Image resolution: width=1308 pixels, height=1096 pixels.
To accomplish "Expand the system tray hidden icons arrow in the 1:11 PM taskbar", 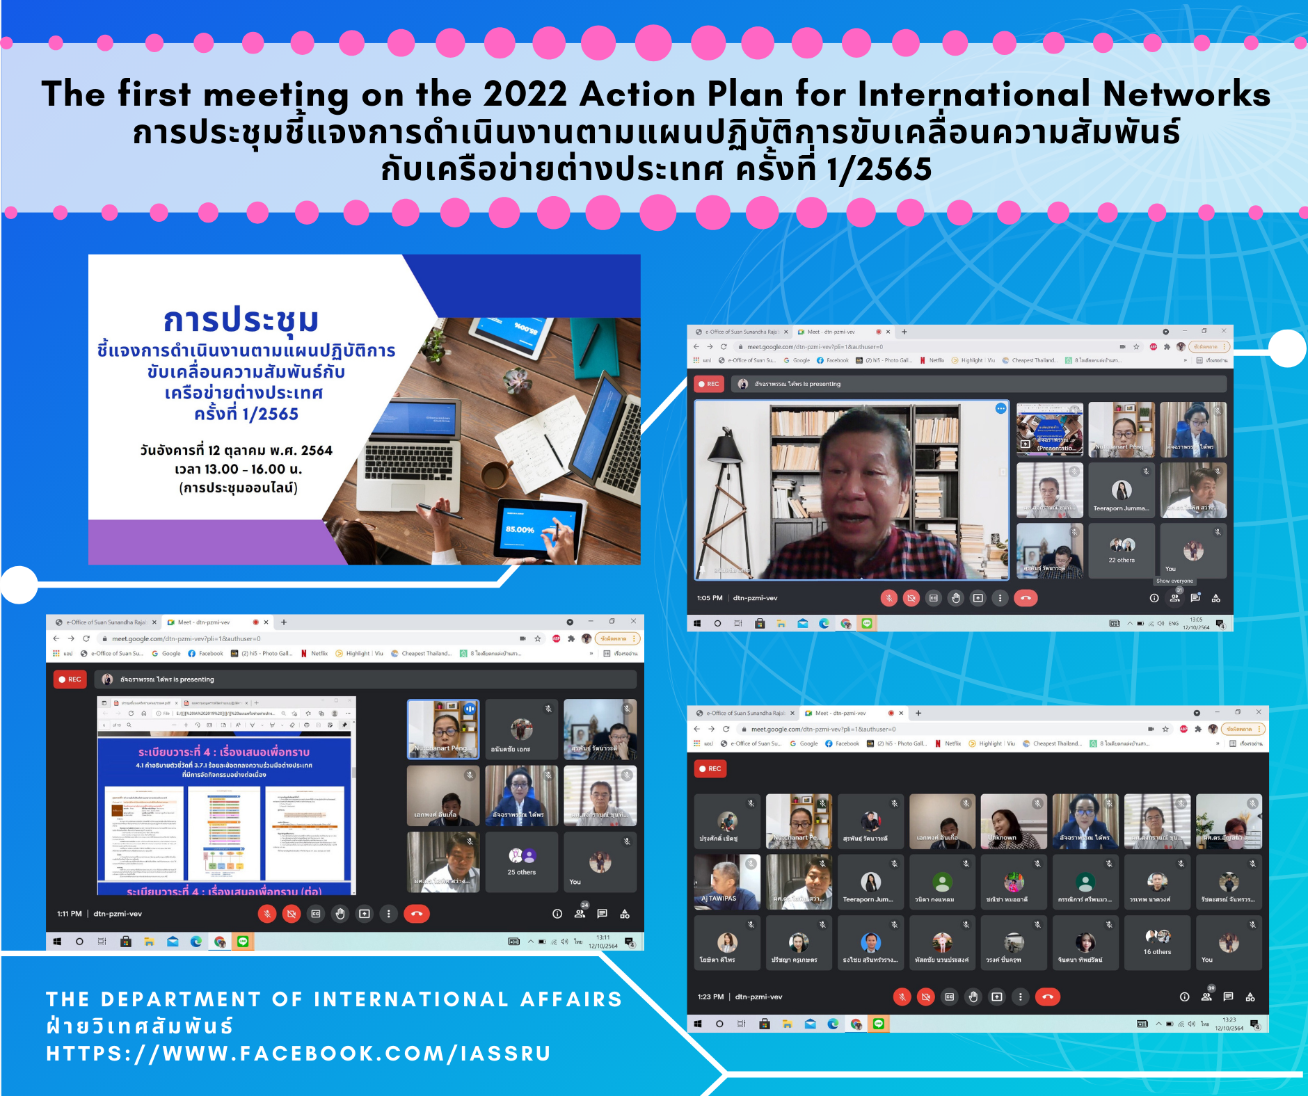I will 530,942.
